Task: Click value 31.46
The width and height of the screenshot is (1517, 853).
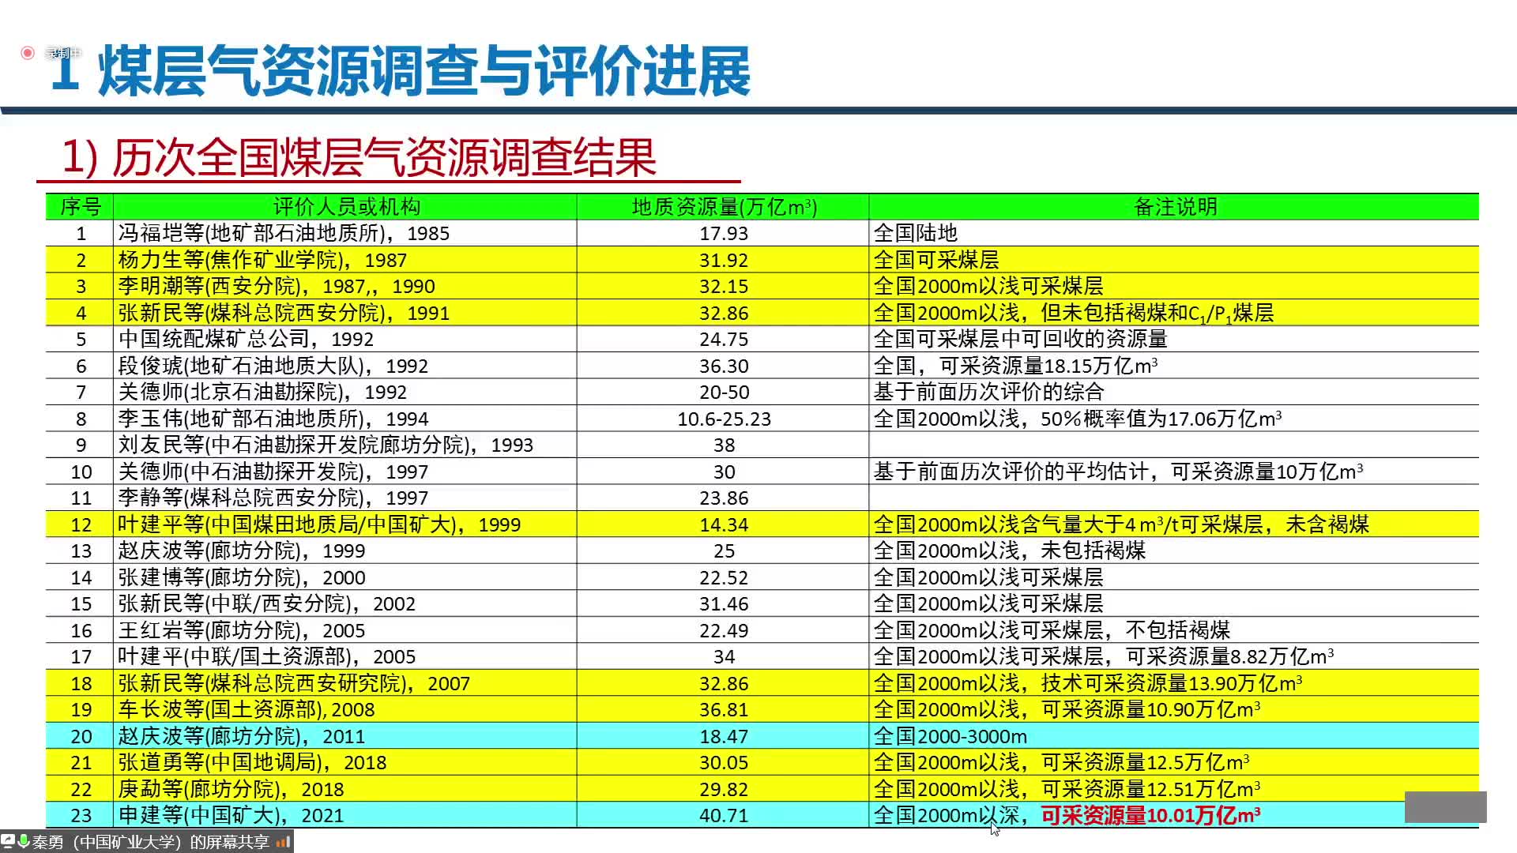Action: point(723,604)
